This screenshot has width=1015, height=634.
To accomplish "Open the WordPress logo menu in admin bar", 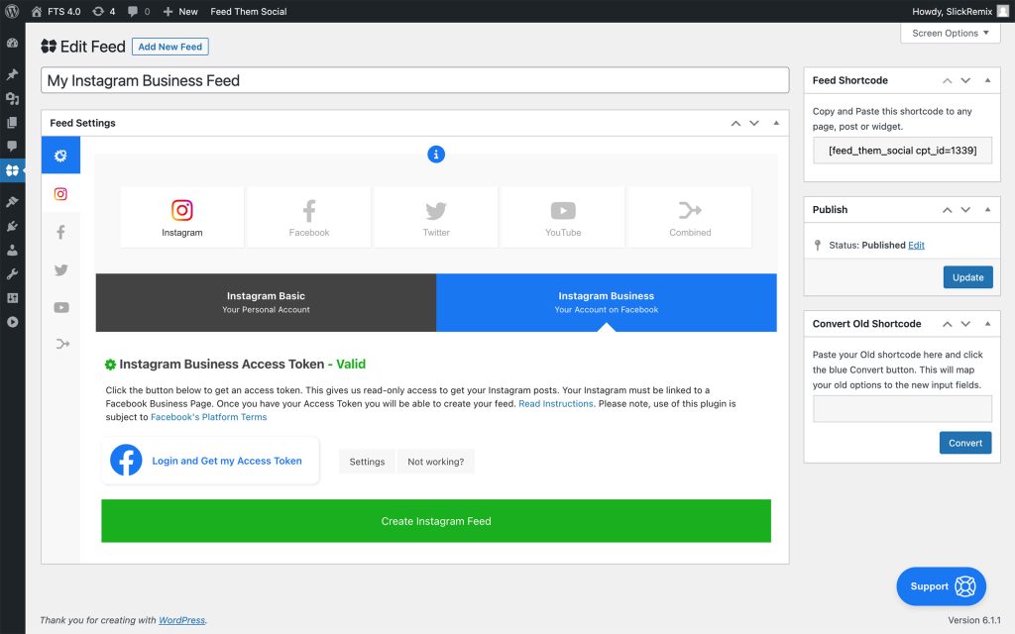I will tap(12, 11).
